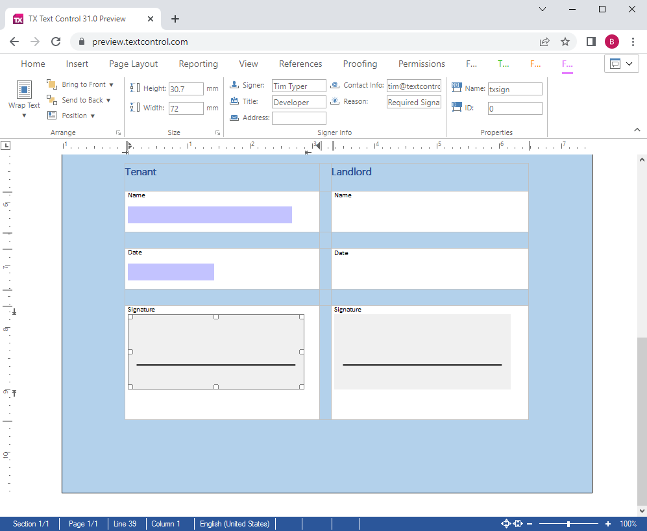
Task: Bookmark this page with the star icon
Action: (565, 42)
